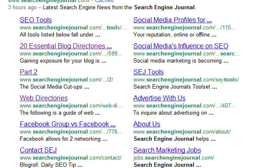Open the SEO Tools sitelink
254x168 pixels.
pyautogui.click(x=36, y=20)
